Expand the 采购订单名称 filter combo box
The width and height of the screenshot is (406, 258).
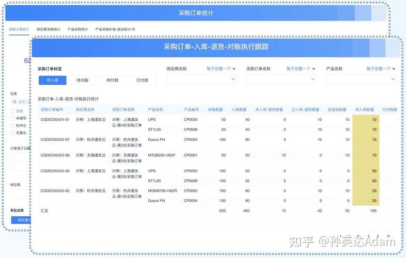coord(282,79)
